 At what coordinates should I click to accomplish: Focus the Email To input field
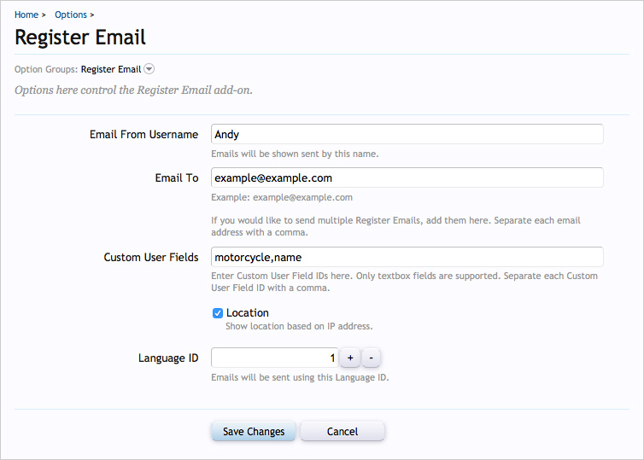pos(407,178)
